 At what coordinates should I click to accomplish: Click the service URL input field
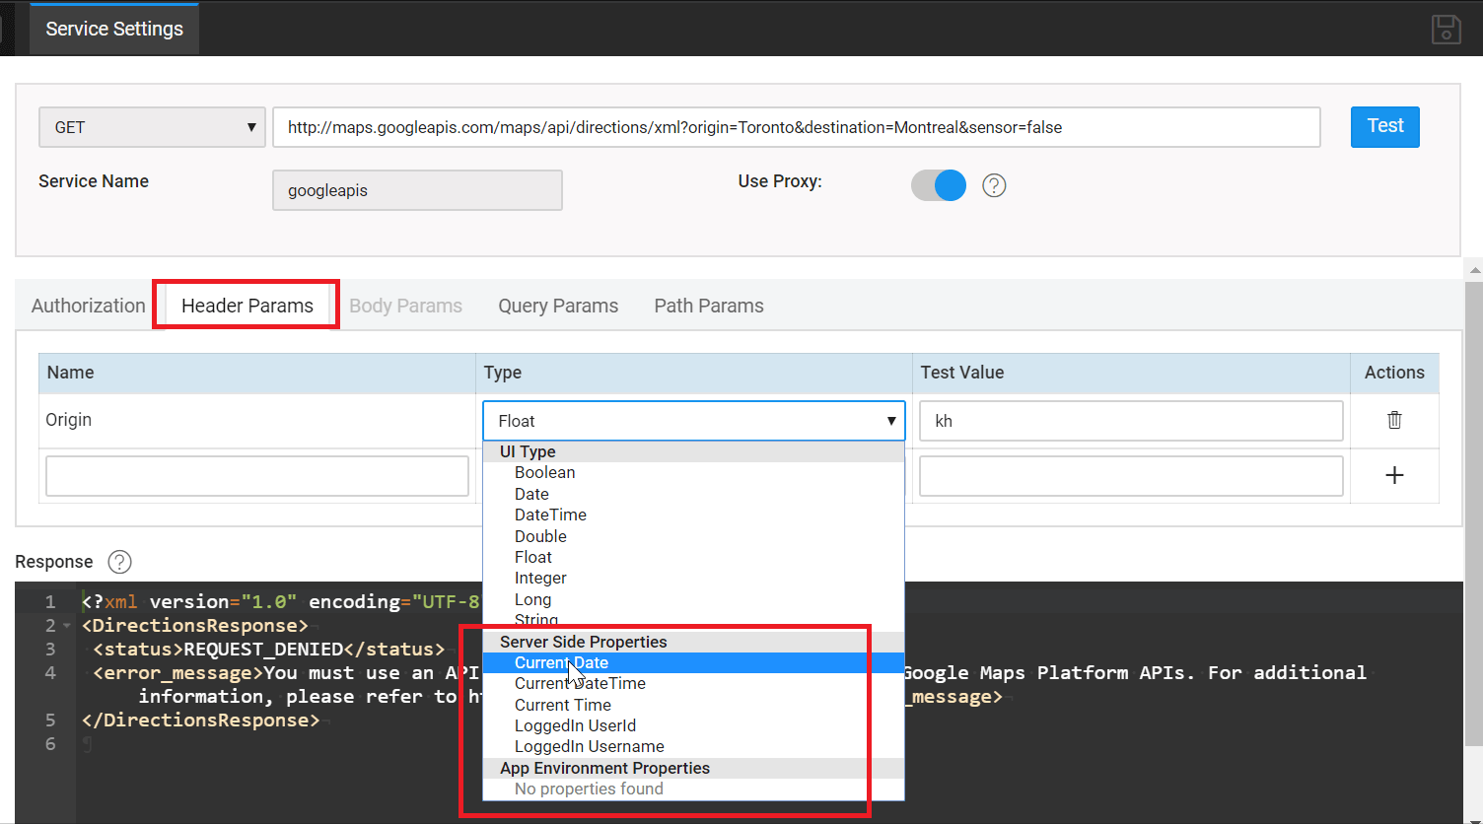click(796, 127)
